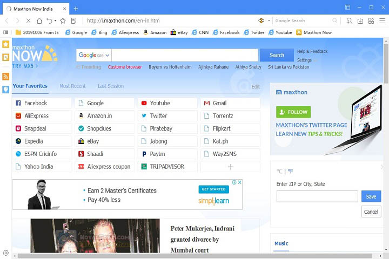This screenshot has height=259, width=389.
Task: Add page to favorites star icon
Action: 63,21
